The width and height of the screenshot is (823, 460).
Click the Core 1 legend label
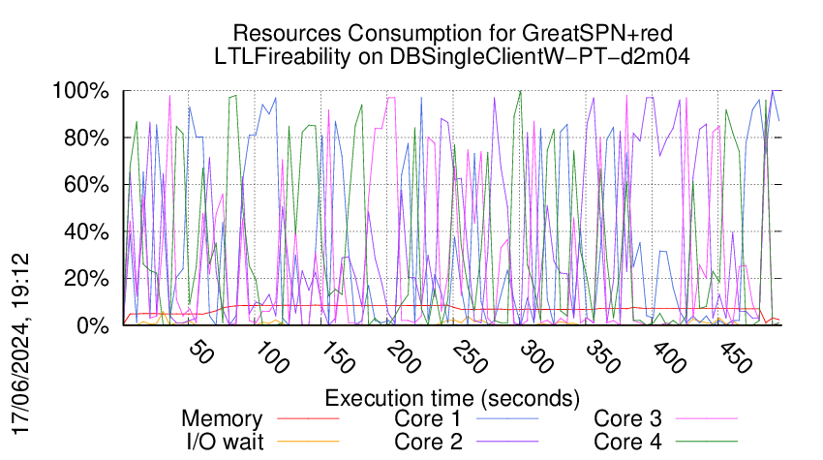coord(428,419)
